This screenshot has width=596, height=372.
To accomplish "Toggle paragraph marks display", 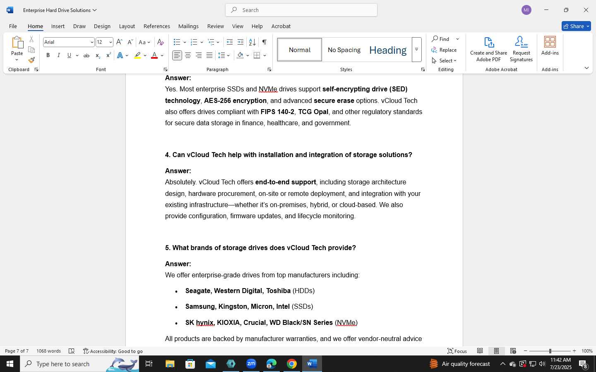I will (x=264, y=42).
